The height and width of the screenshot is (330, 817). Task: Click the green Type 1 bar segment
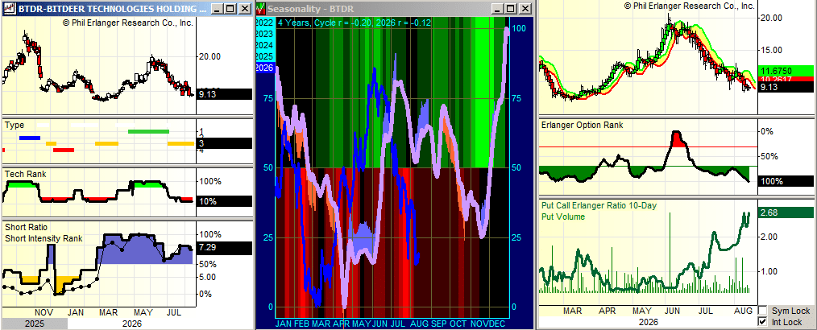(x=148, y=131)
